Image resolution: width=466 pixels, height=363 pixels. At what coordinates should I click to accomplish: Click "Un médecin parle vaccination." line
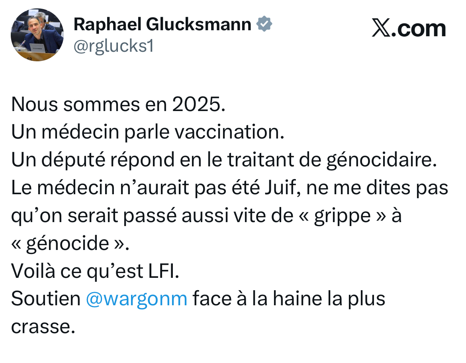point(148,132)
